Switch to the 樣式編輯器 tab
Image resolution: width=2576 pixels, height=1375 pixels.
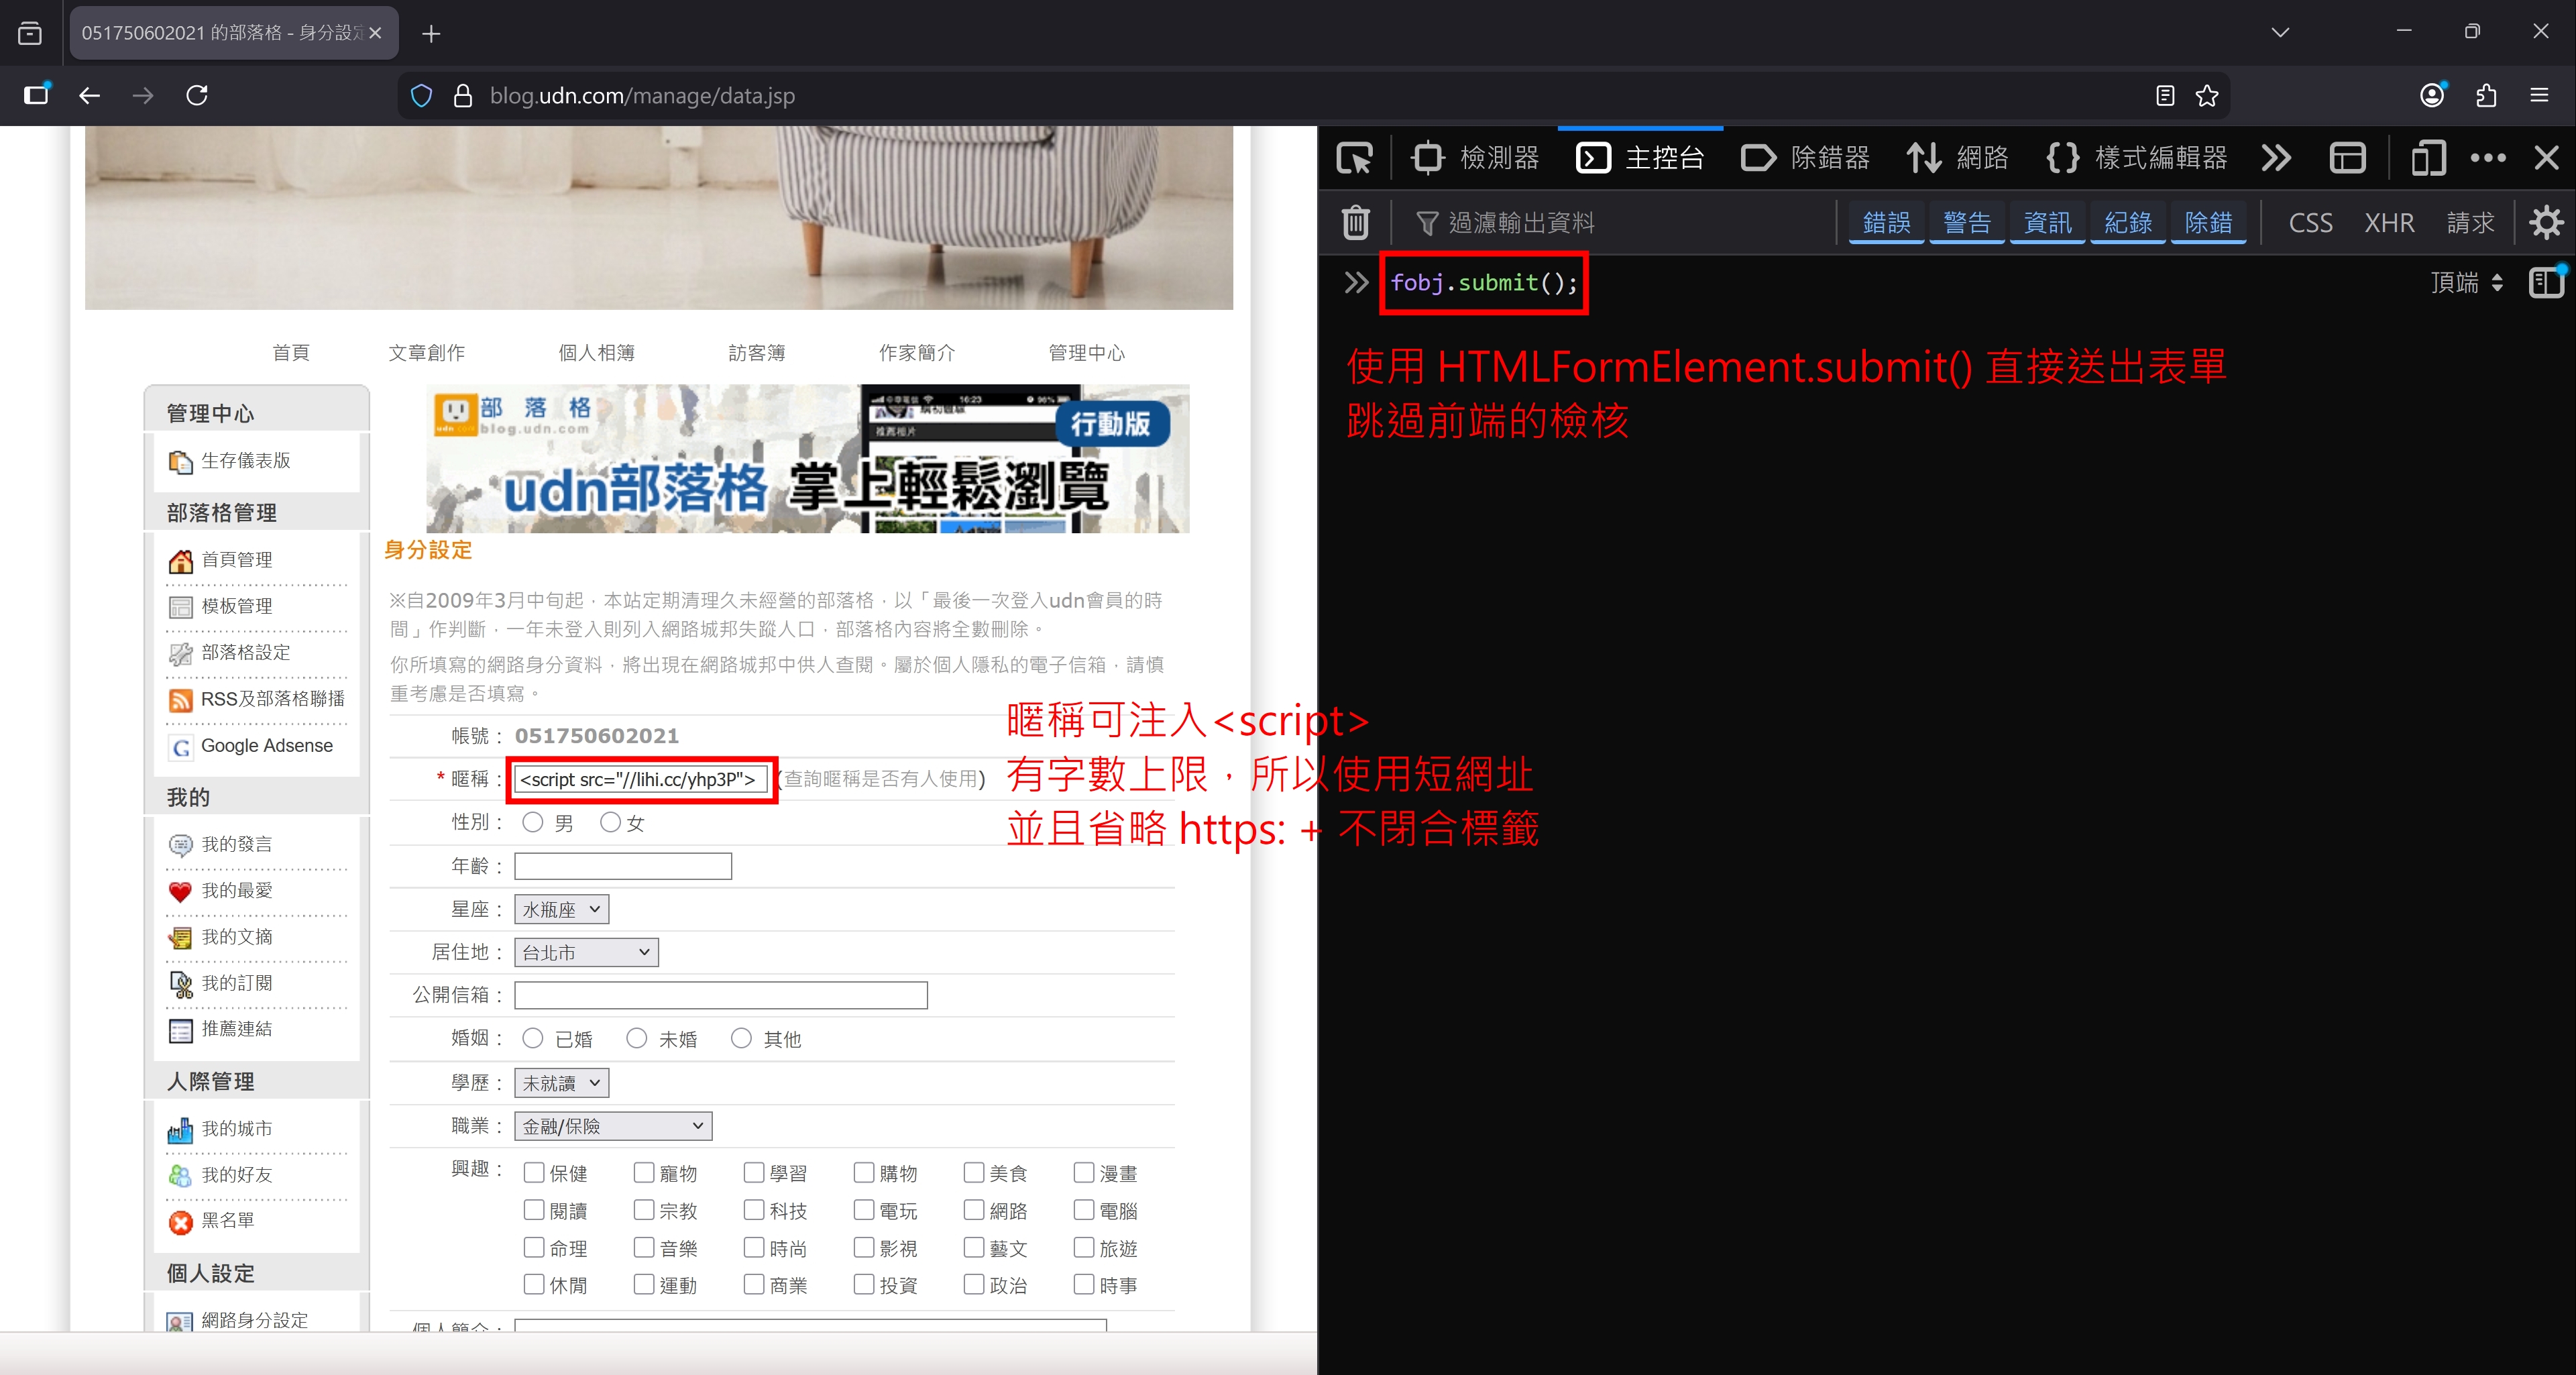coord(2136,158)
